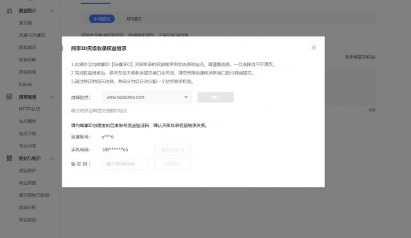The height and width of the screenshot is (238, 411).
Task: Open 站点子链 in the sidebar
Action: click(x=28, y=133)
